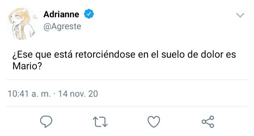Click the word 'Mario?' in the tweet
254x136 pixels.
click(x=27, y=66)
